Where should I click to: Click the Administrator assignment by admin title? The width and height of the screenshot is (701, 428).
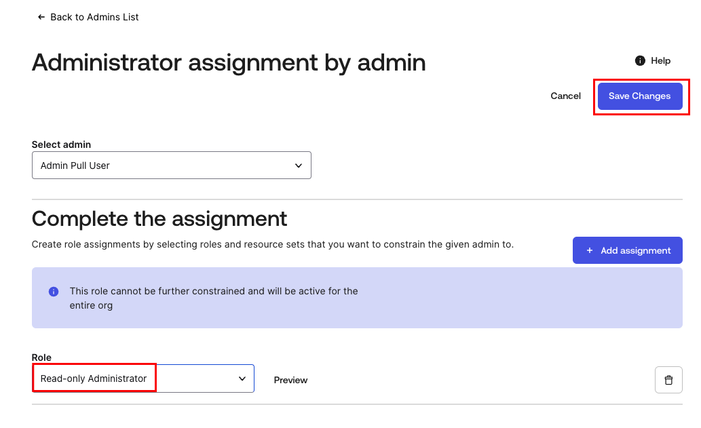229,62
